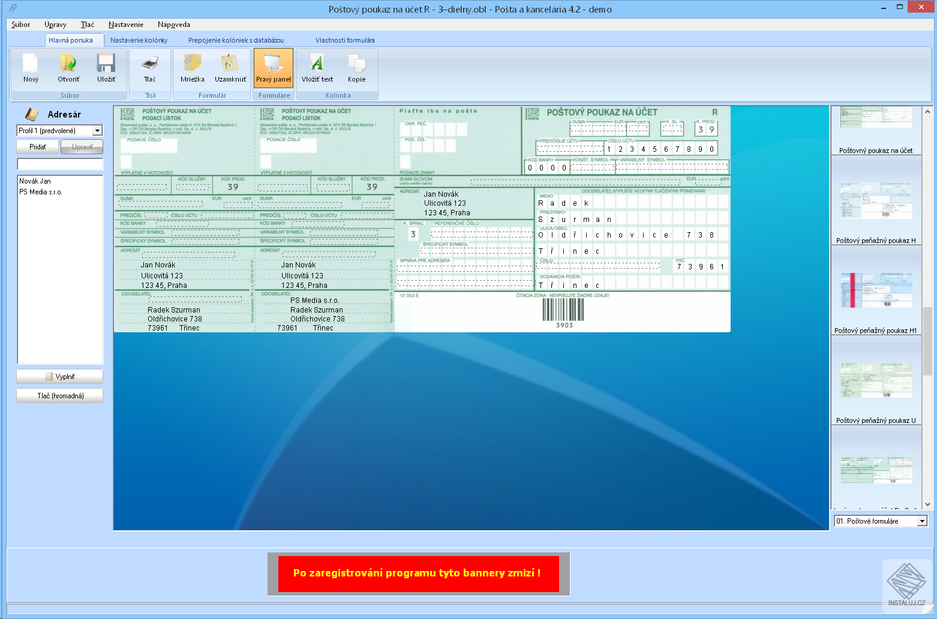Click the large R letter on the form header
Viewport: 937px width, 619px height.
[714, 112]
